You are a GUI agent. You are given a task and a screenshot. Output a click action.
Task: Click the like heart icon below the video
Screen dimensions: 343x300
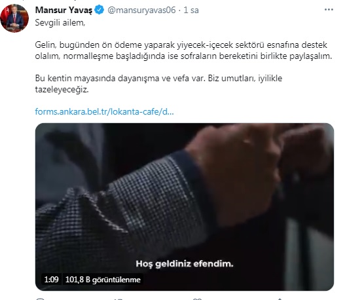coord(197,299)
